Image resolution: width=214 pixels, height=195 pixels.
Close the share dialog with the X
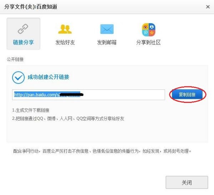click(208, 7)
